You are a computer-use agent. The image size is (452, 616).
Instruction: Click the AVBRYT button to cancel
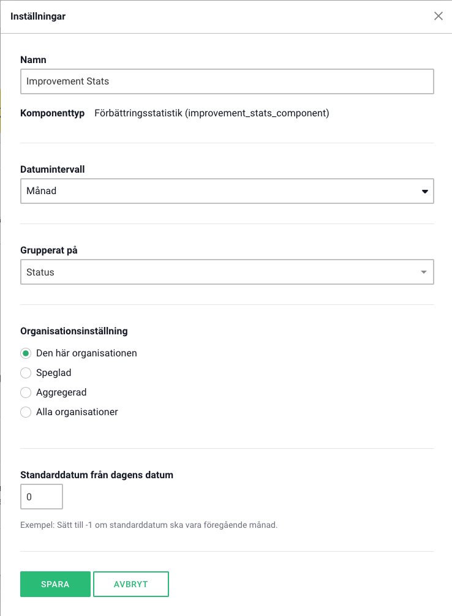point(131,584)
